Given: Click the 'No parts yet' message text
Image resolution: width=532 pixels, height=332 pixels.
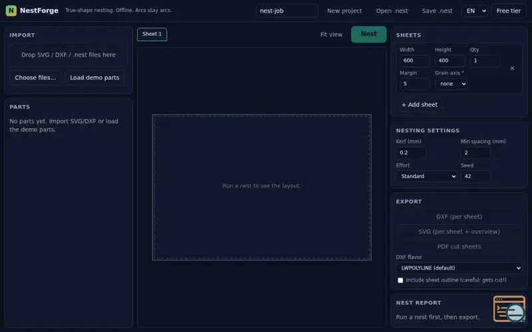Looking at the screenshot, I should pos(64,125).
